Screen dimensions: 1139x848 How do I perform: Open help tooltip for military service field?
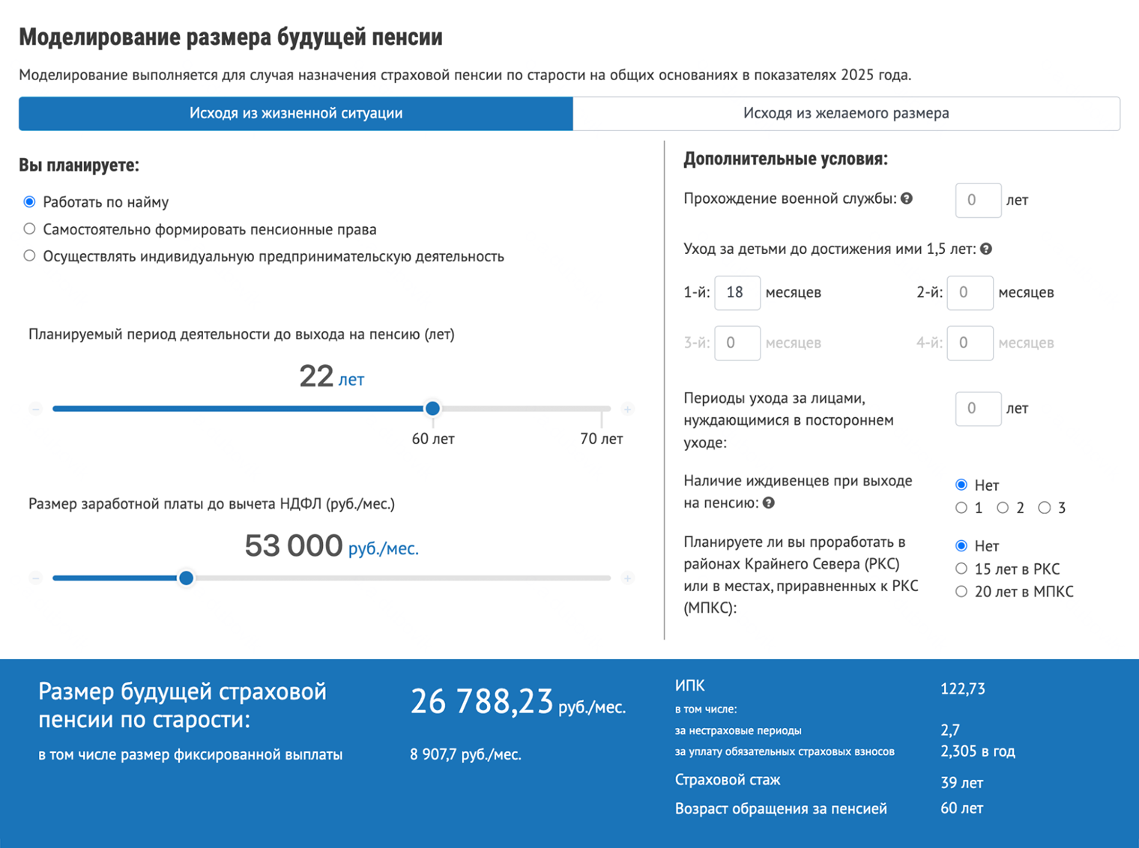907,199
